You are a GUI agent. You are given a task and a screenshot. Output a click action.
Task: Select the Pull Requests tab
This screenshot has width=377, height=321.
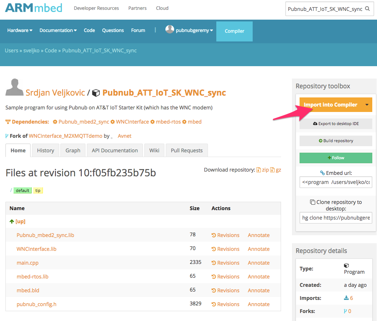(187, 151)
